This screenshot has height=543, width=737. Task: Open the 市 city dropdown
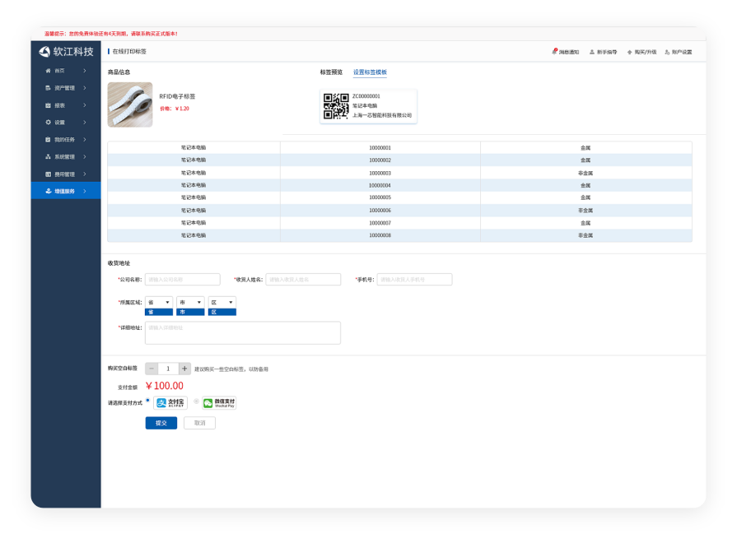pyautogui.click(x=190, y=302)
